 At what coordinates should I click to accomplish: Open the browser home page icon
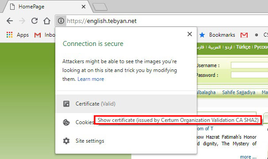(x=47, y=21)
